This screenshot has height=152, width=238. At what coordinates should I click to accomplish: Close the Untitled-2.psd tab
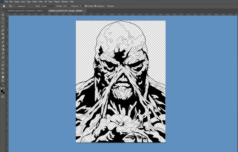click(45, 11)
